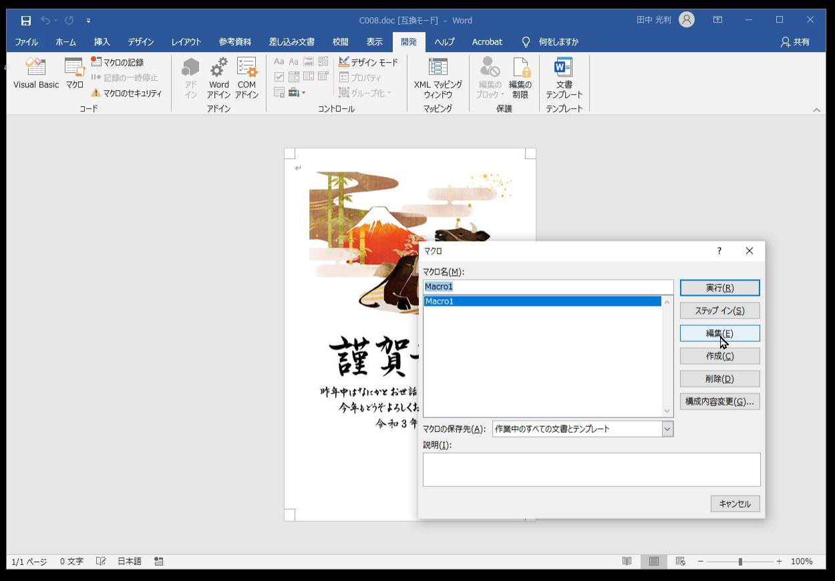Click the 説明 description box
This screenshot has width=835, height=581.
coord(591,469)
